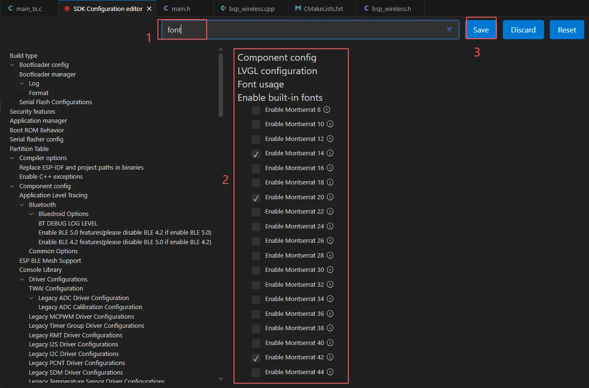Image resolution: width=589 pixels, height=388 pixels.
Task: Enable the Montserrat 16 checkbox
Action: tap(256, 168)
